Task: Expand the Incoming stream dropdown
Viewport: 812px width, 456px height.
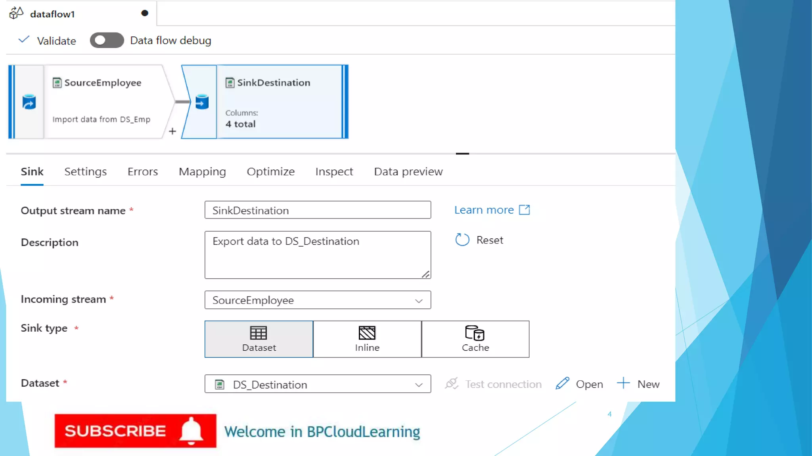Action: click(419, 300)
